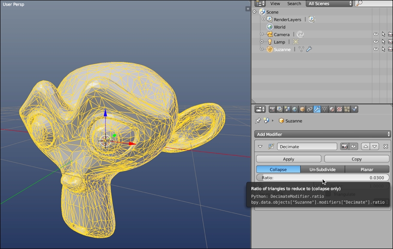Open the Particles sparkle tab
Viewport: 393px width, 249px height.
pyautogui.click(x=347, y=109)
